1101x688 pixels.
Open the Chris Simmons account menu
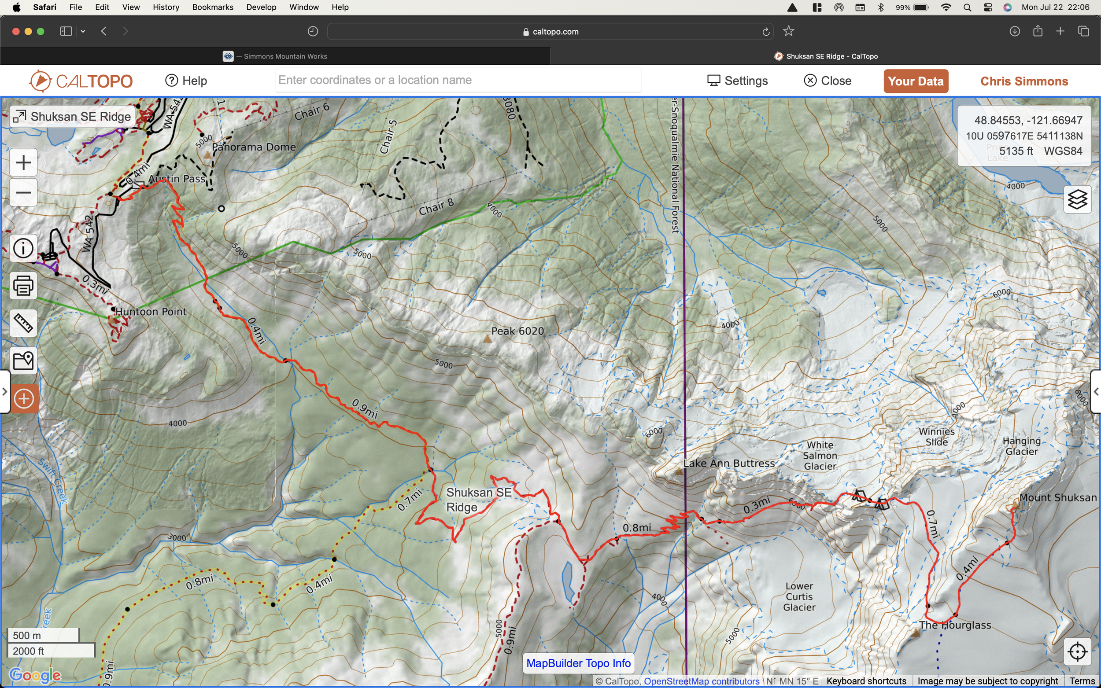(1024, 81)
